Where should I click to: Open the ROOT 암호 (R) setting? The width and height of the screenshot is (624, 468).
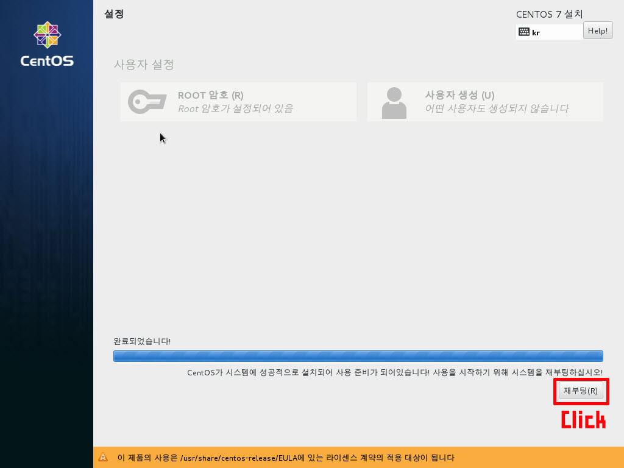(239, 102)
